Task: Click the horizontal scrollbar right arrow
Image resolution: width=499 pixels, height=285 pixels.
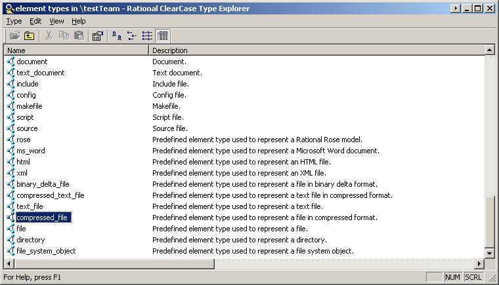Action: click(479, 264)
